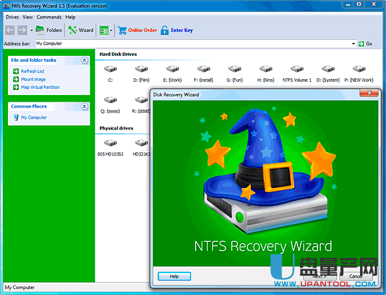Select the 005 HD103SJ physical drive
Screen dimensions: 386x295
(110, 147)
